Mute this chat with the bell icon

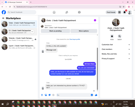pyautogui.click(x=112, y=36)
